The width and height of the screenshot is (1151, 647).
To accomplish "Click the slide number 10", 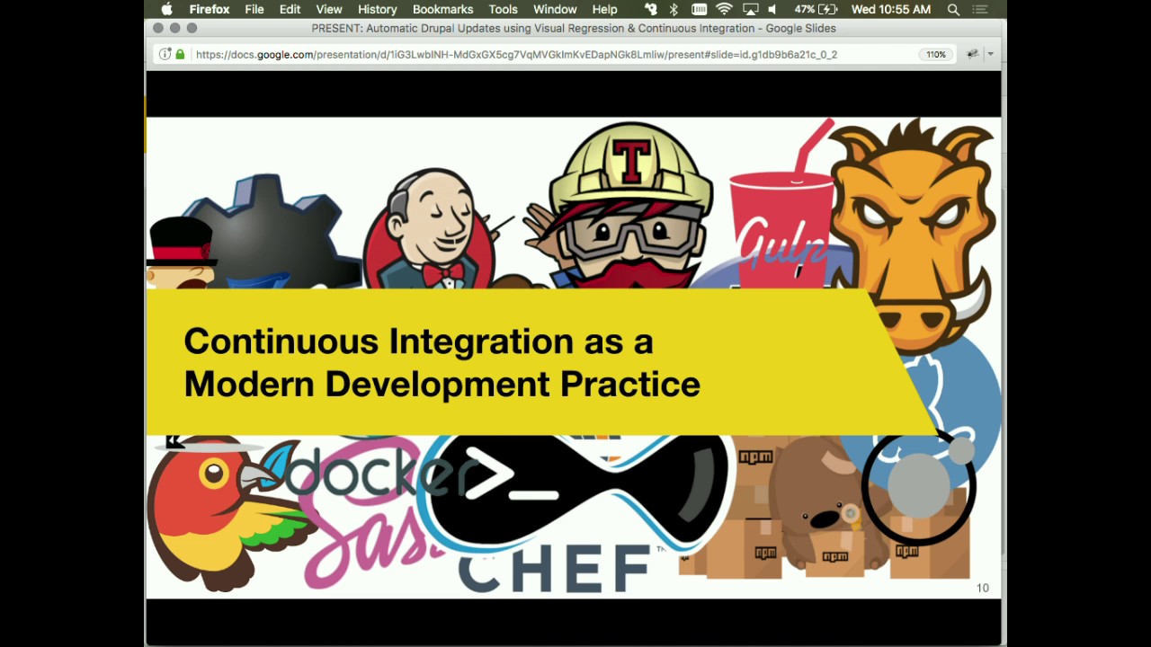I will tap(983, 588).
